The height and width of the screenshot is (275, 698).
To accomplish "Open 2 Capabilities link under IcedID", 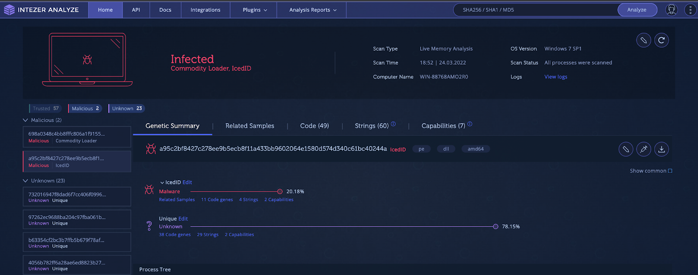I will 279,199.
